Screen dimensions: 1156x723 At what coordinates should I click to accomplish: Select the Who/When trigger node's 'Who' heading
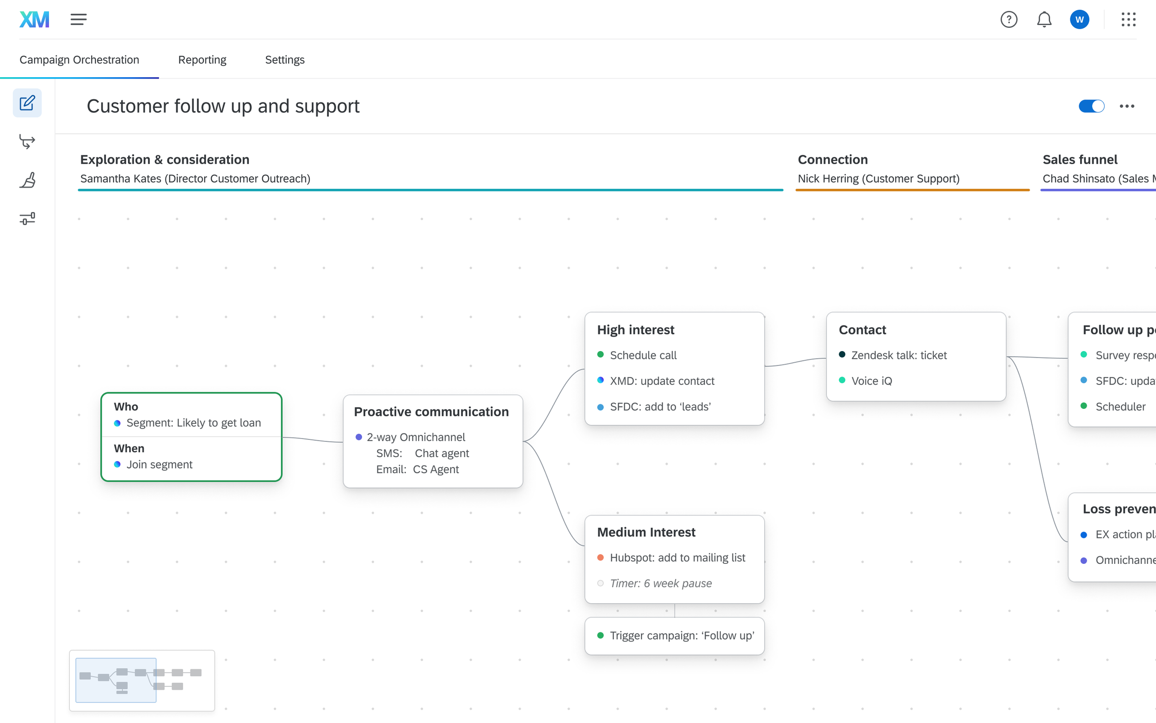[126, 407]
